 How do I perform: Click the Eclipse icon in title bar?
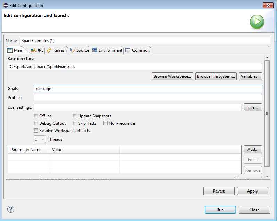[6, 6]
